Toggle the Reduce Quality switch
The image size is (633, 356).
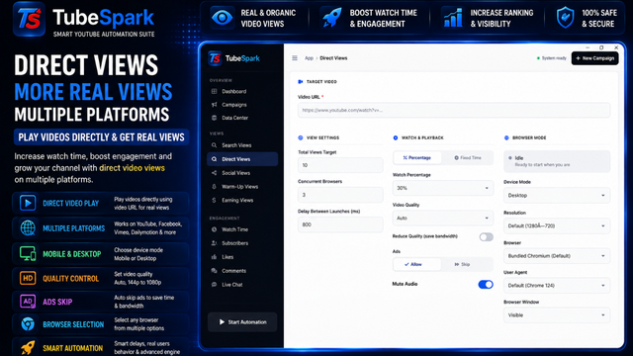tap(486, 237)
